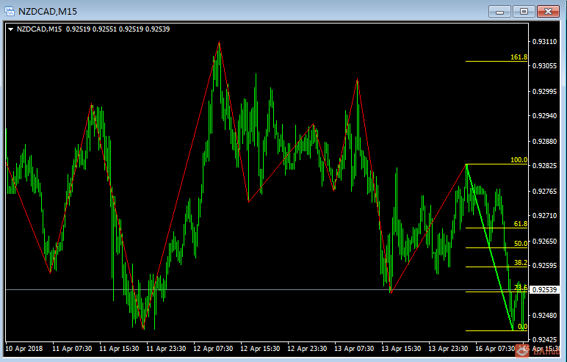Viewport: 567px width, 362px height.
Task: Click time axis label 12 Apr 23:30
Action: [307, 349]
